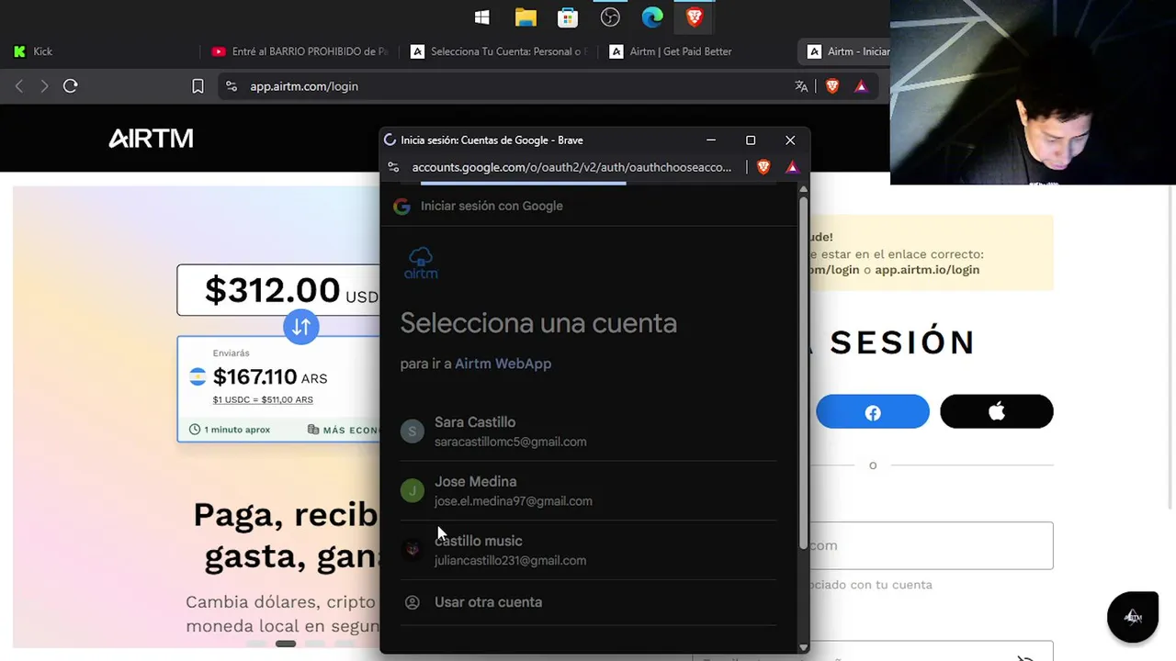This screenshot has height=661, width=1176.
Task: Click site settings icon in Google popup
Action: coord(394,167)
